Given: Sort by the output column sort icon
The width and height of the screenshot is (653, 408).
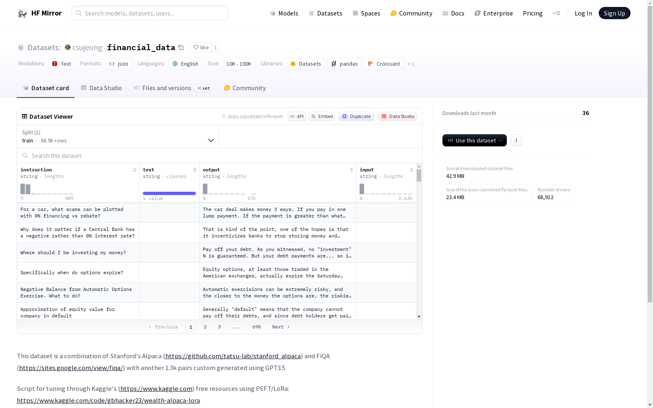Looking at the screenshot, I should pyautogui.click(x=351, y=170).
